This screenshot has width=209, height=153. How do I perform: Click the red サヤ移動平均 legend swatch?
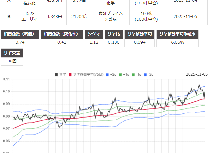coord(70,74)
